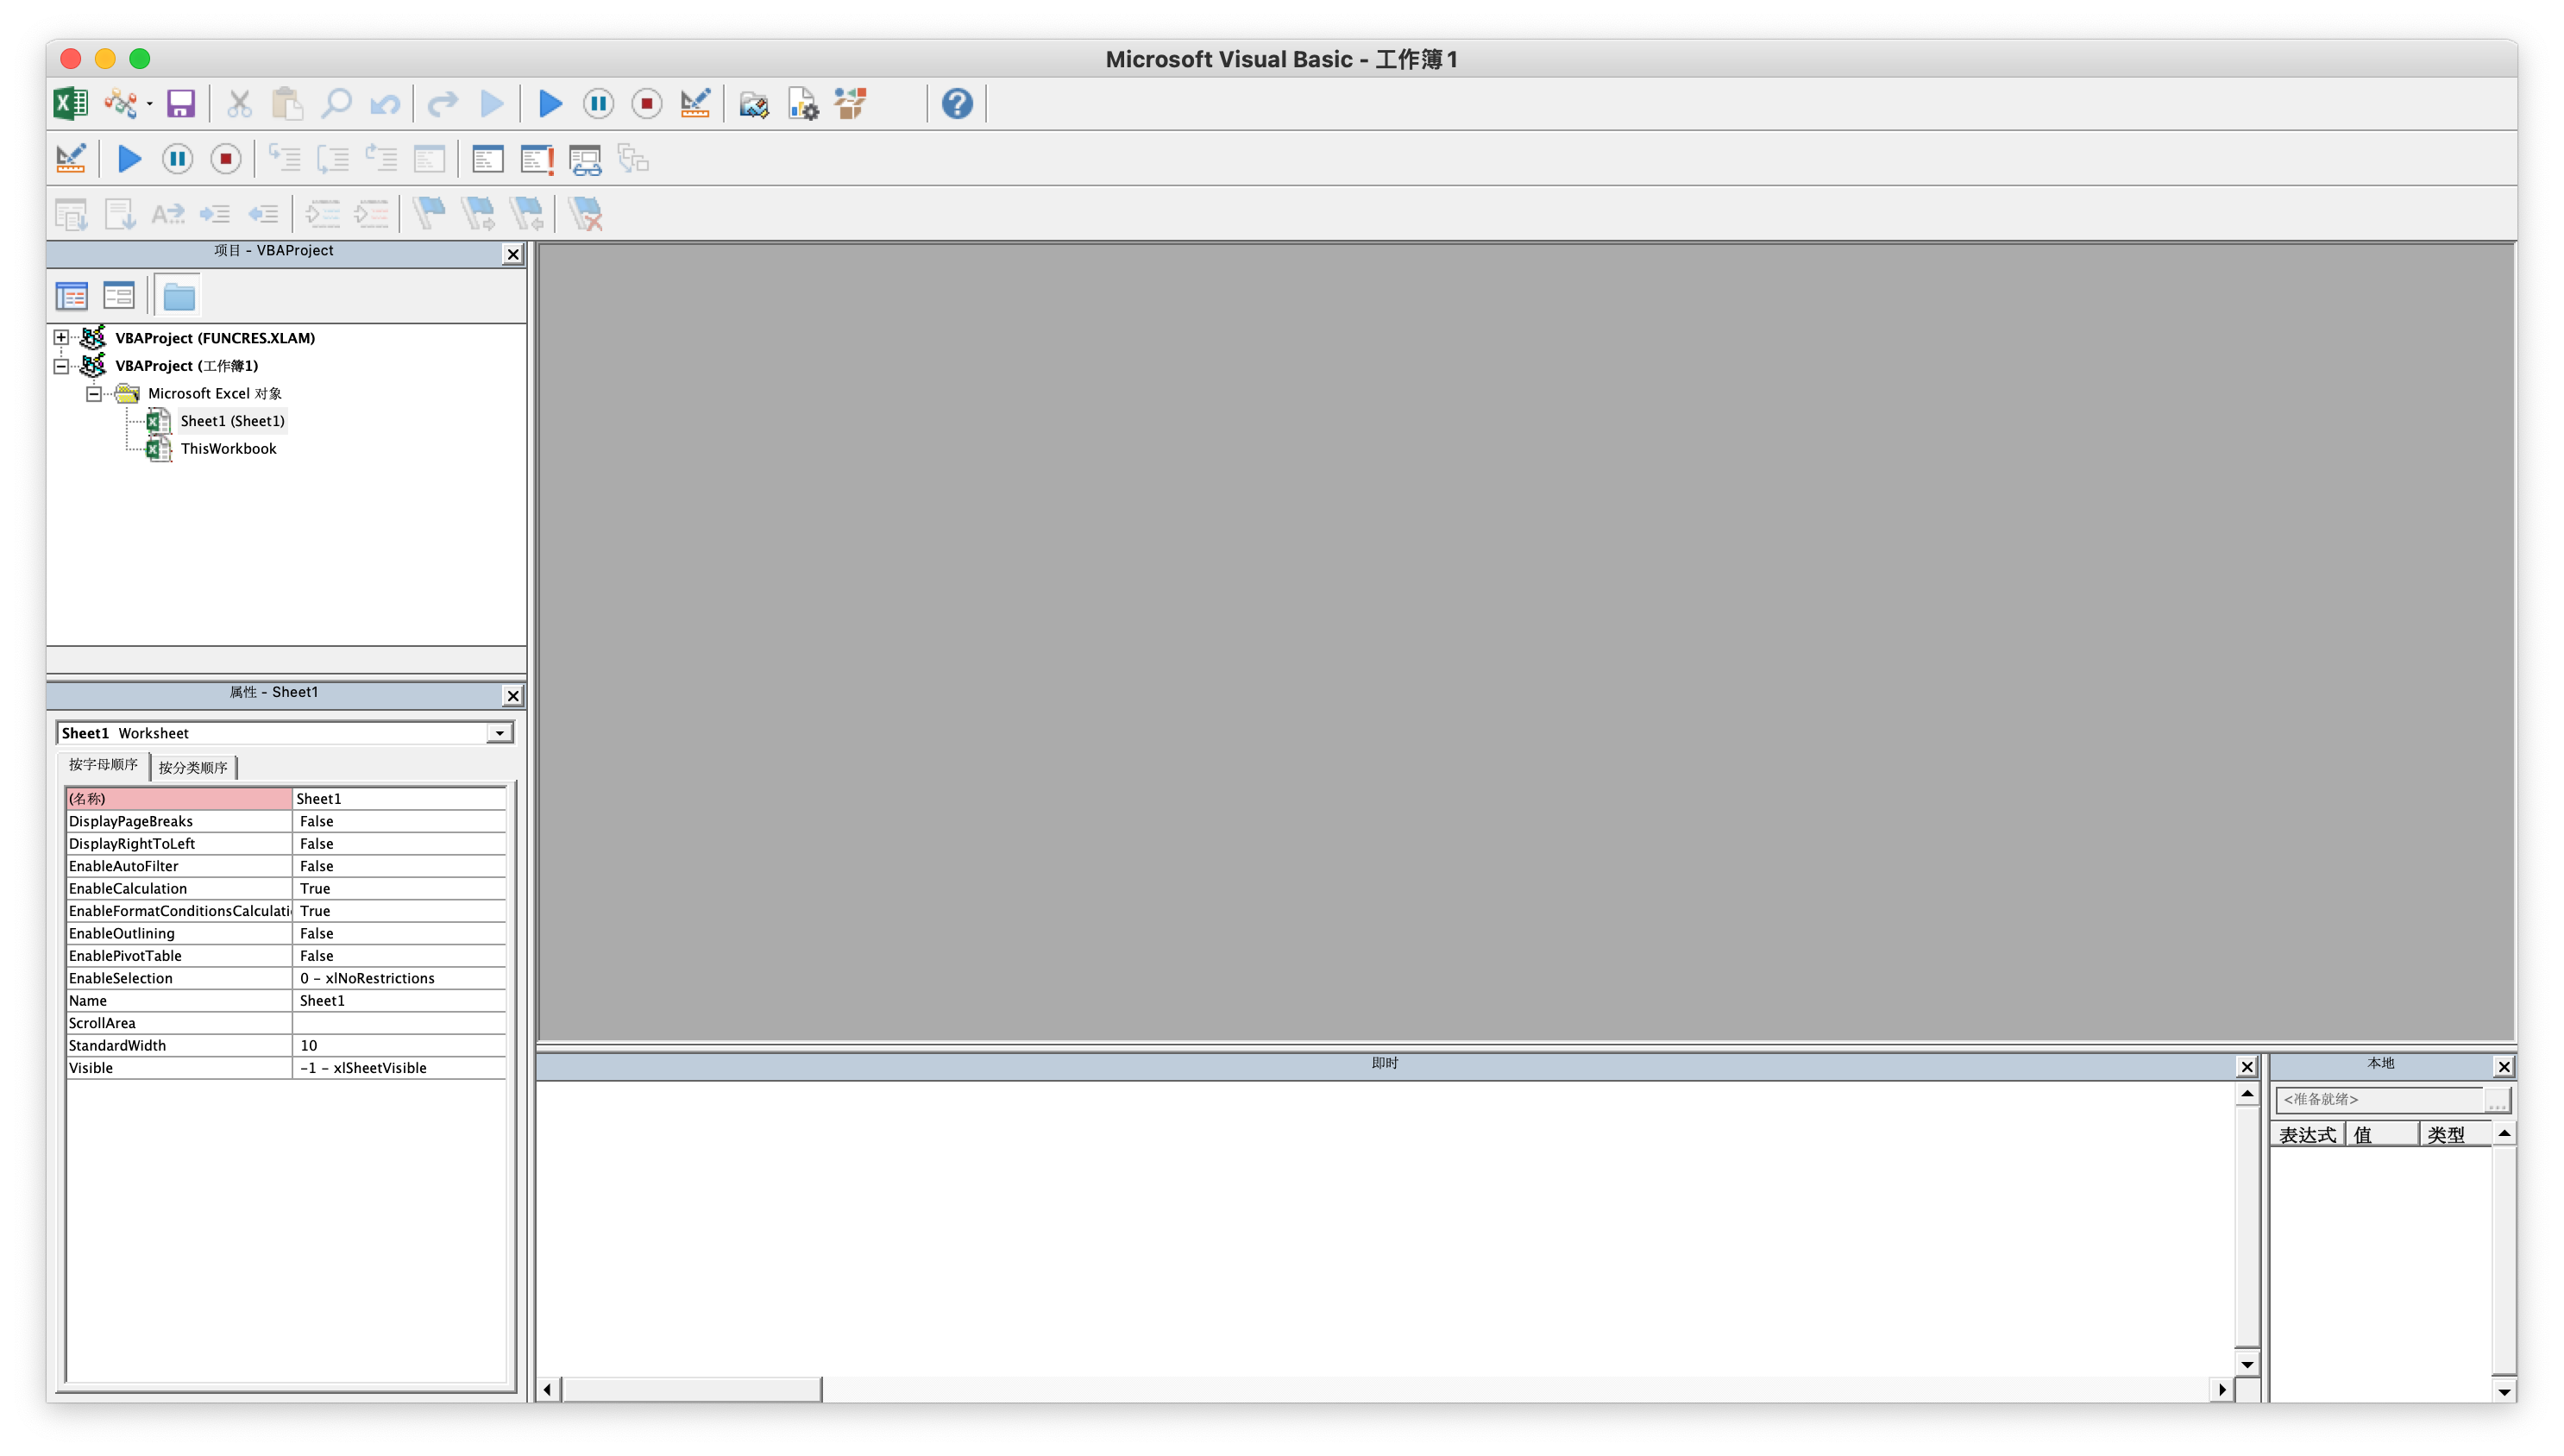Collapse VBAProject (工作簿1) node
This screenshot has height=1456, width=2564.
click(x=61, y=366)
